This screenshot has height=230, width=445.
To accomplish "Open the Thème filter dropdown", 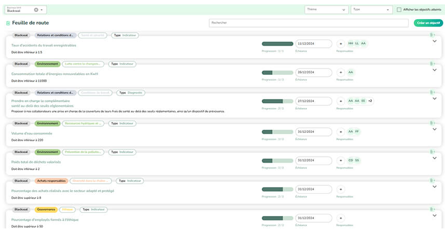I will coord(326,9).
